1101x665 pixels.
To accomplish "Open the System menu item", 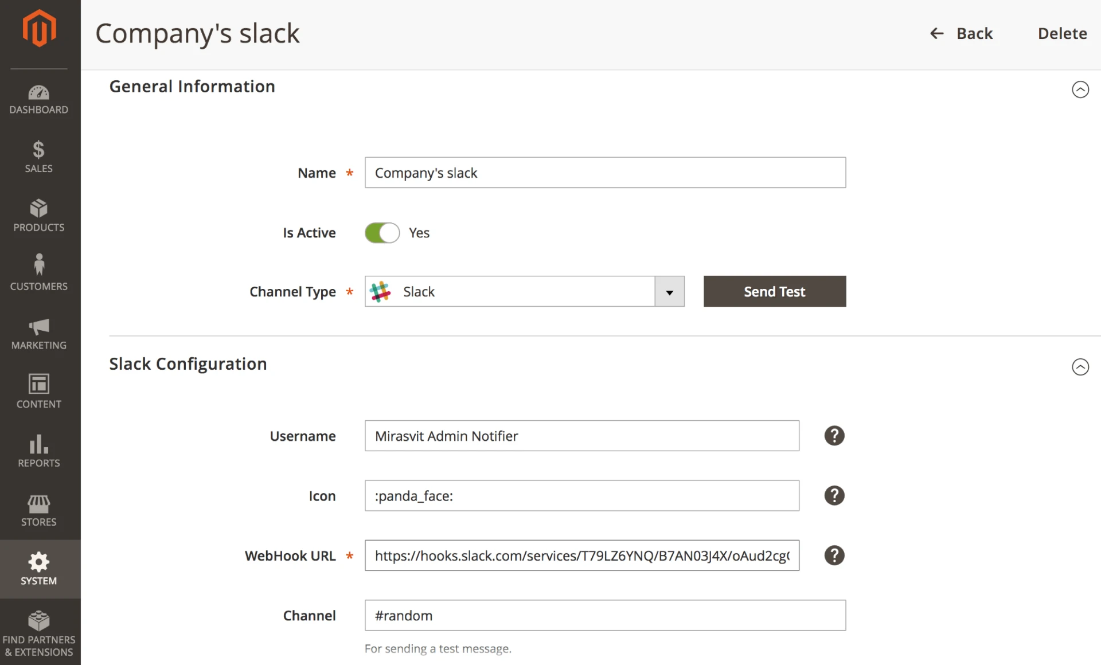I will [x=38, y=569].
